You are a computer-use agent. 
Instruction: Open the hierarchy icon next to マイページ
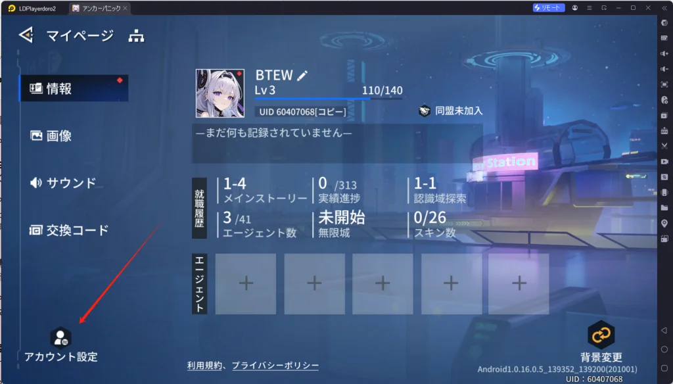pos(137,36)
